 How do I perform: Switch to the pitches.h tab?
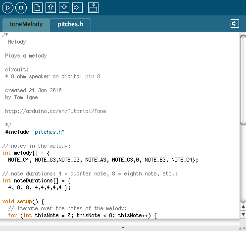[70, 25]
